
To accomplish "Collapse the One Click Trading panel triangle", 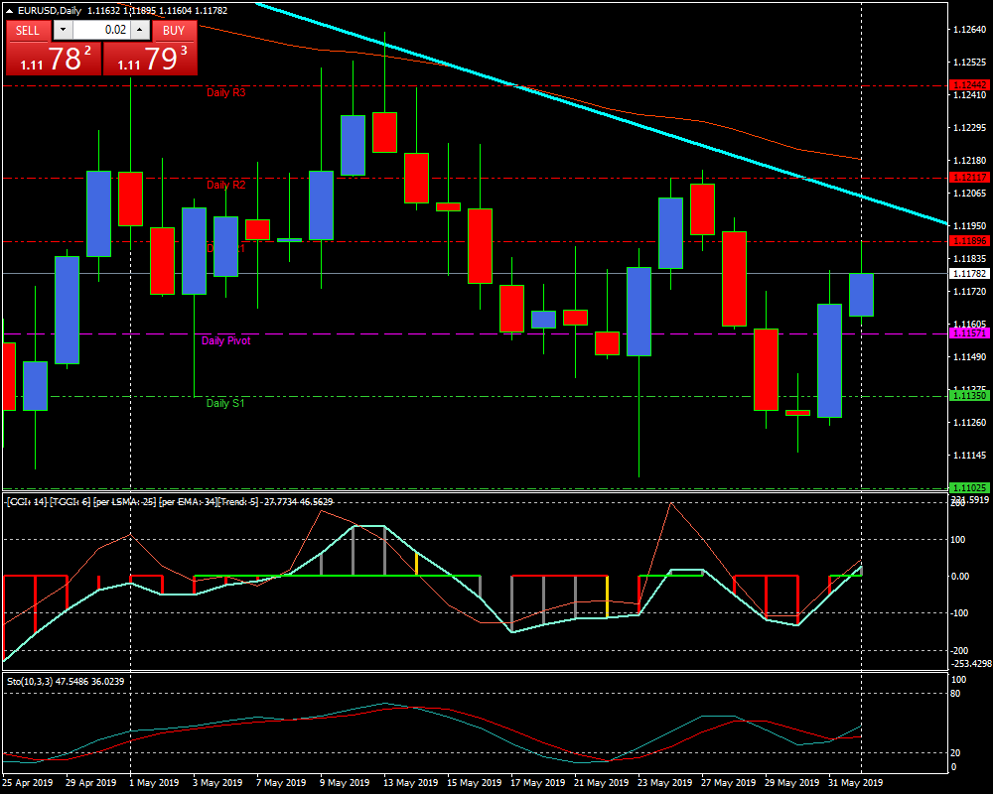I will (9, 11).
